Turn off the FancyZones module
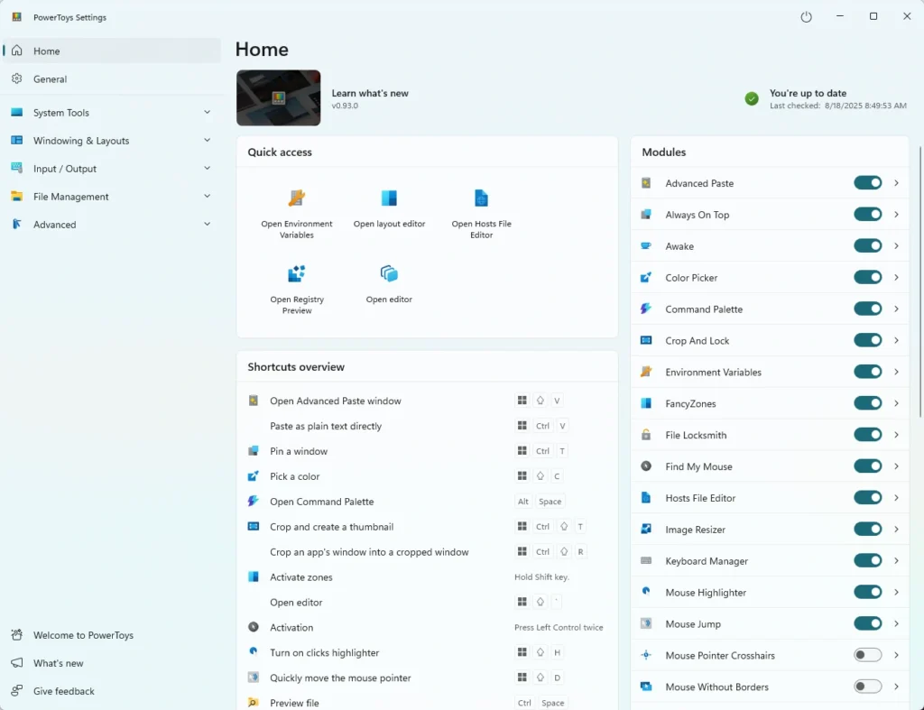The height and width of the screenshot is (710, 924). coord(867,403)
